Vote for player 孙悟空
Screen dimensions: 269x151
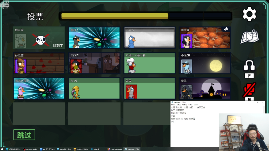point(39,63)
